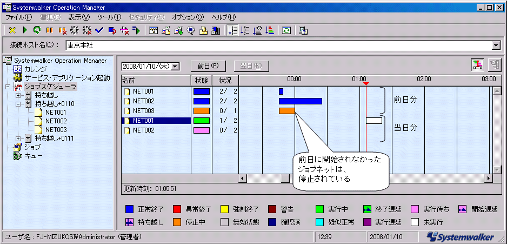Click the orange status swatch of NET003
The height and width of the screenshot is (244, 507).
click(x=202, y=111)
